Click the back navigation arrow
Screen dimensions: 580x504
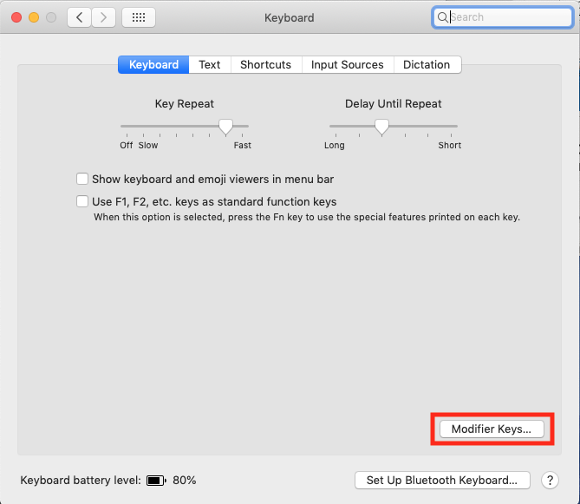coord(80,17)
